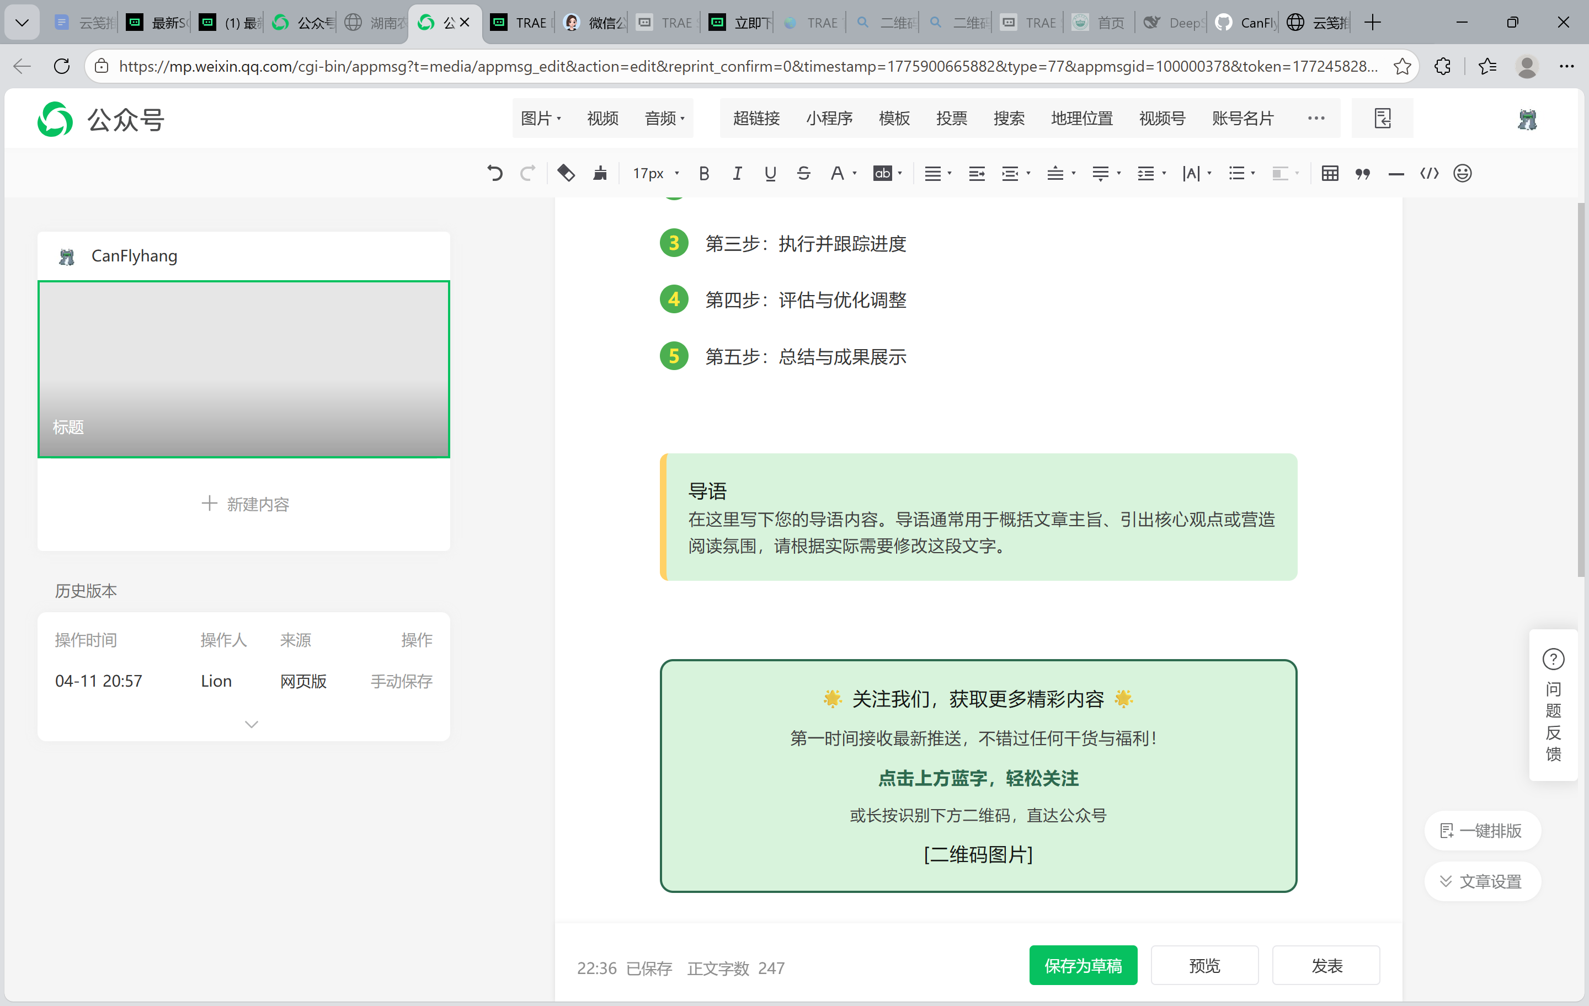Toggle italic formatting
1589x1006 pixels.
[x=737, y=174]
